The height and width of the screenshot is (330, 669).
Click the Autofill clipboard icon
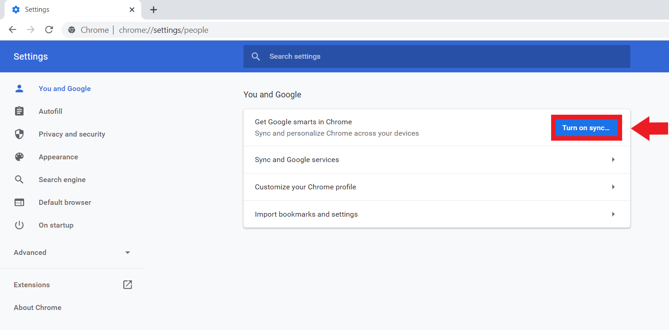coord(19,112)
